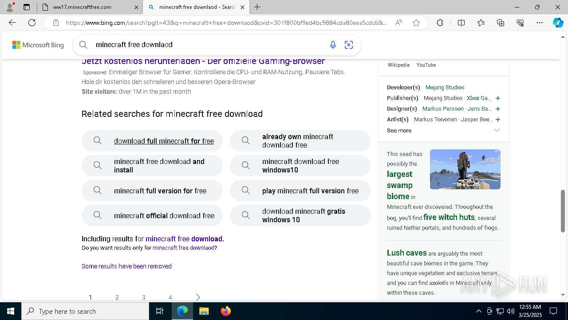This screenshot has width=568, height=320.
Task: Open visual search camera icon
Action: (x=349, y=44)
